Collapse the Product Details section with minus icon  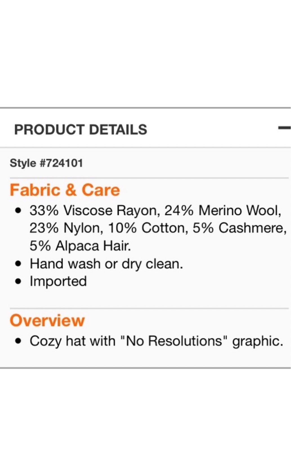pos(285,128)
